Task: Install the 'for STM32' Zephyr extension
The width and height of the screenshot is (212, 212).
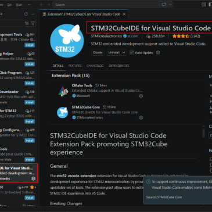Action: click(x=30, y=121)
